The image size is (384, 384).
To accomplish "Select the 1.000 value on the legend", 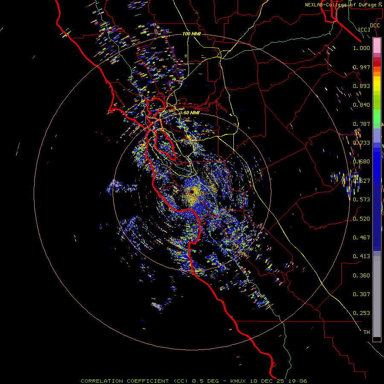I will coord(361,48).
